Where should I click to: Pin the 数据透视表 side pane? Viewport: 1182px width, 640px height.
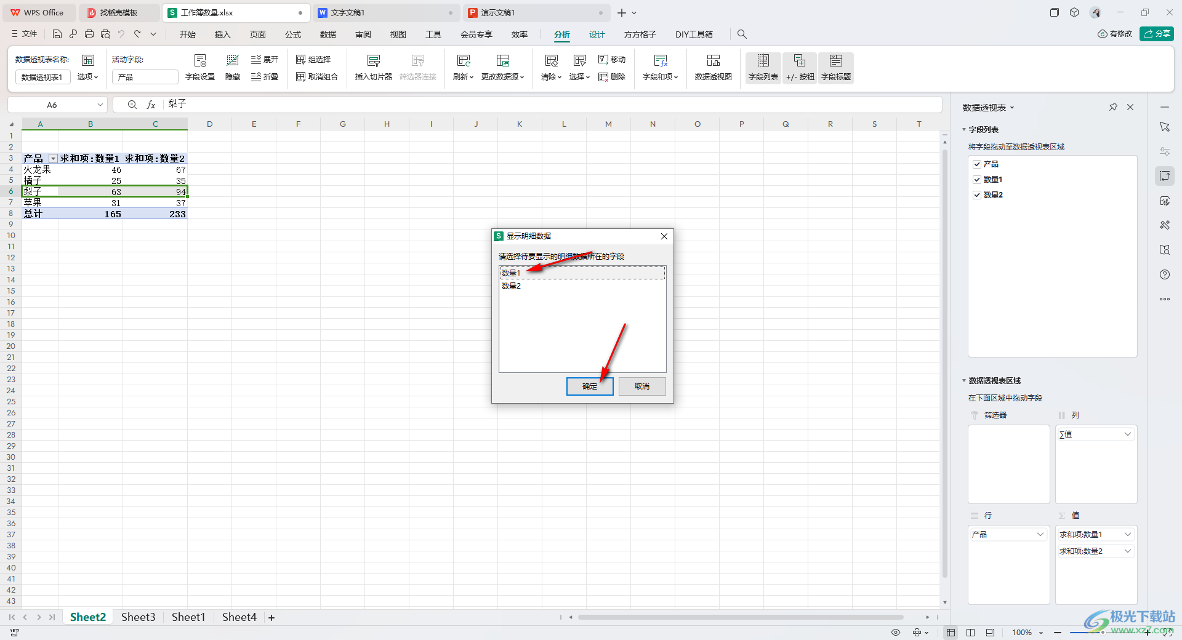pyautogui.click(x=1113, y=107)
